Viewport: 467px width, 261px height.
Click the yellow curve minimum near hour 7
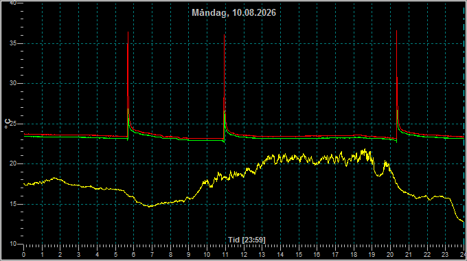pos(150,206)
